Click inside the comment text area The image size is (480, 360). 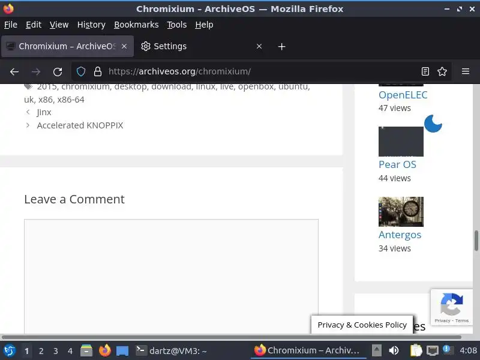pos(171,276)
